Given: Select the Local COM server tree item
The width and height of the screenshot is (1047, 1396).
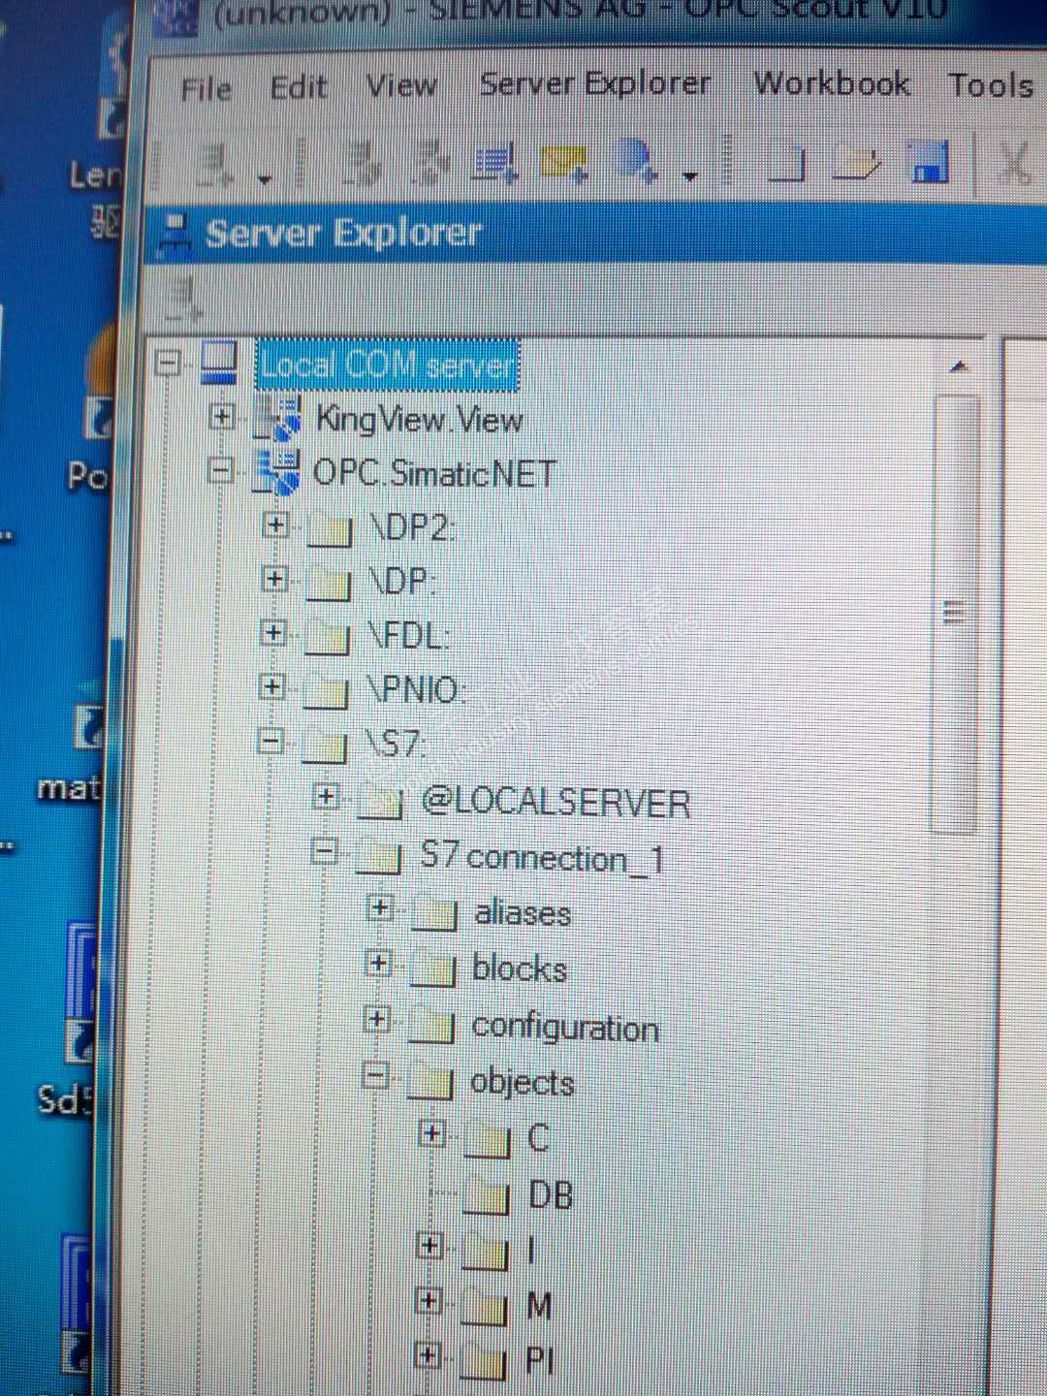Looking at the screenshot, I should coord(388,365).
